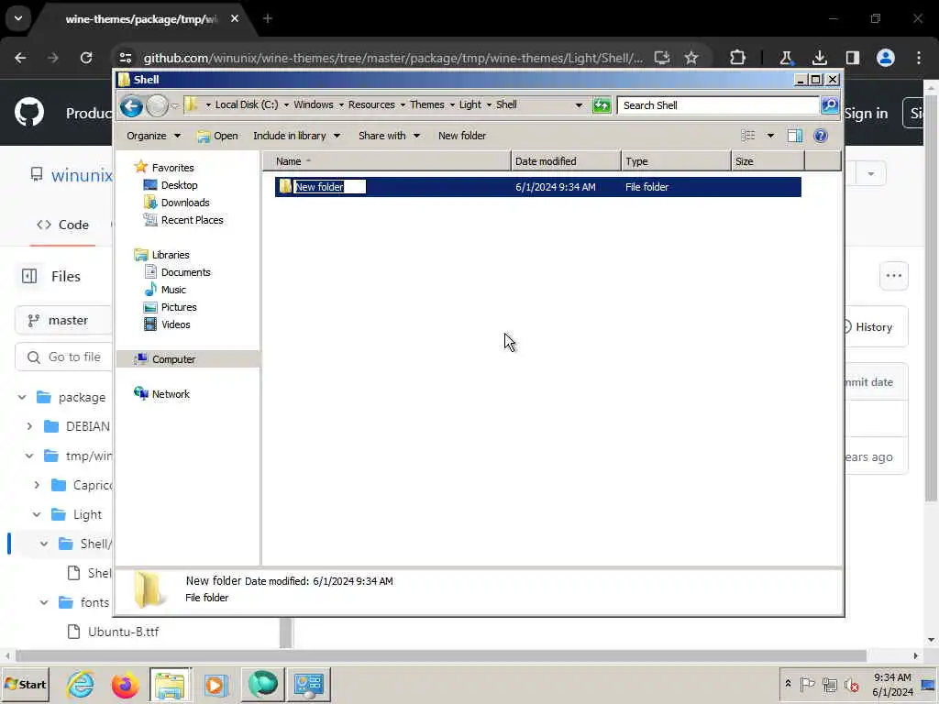
Task: Sort by Date modified column header
Action: click(x=565, y=161)
